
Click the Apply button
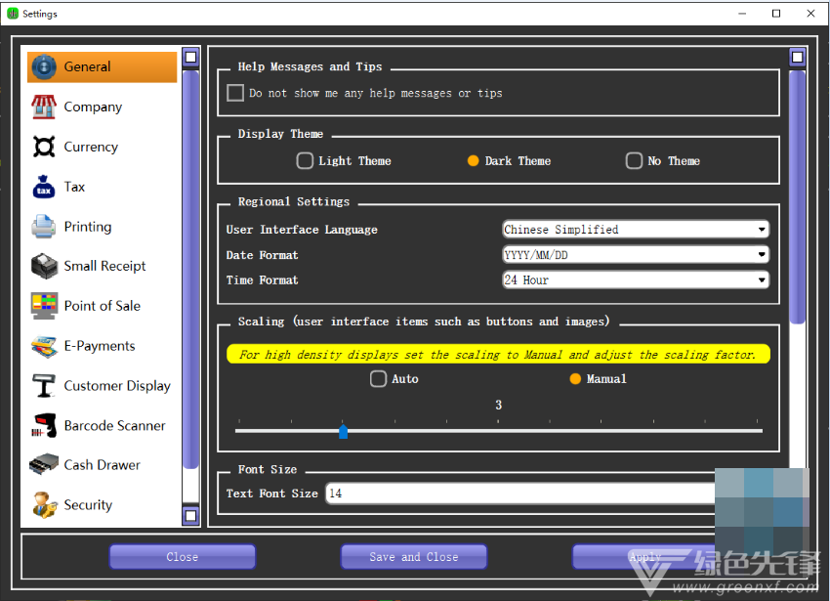[644, 557]
